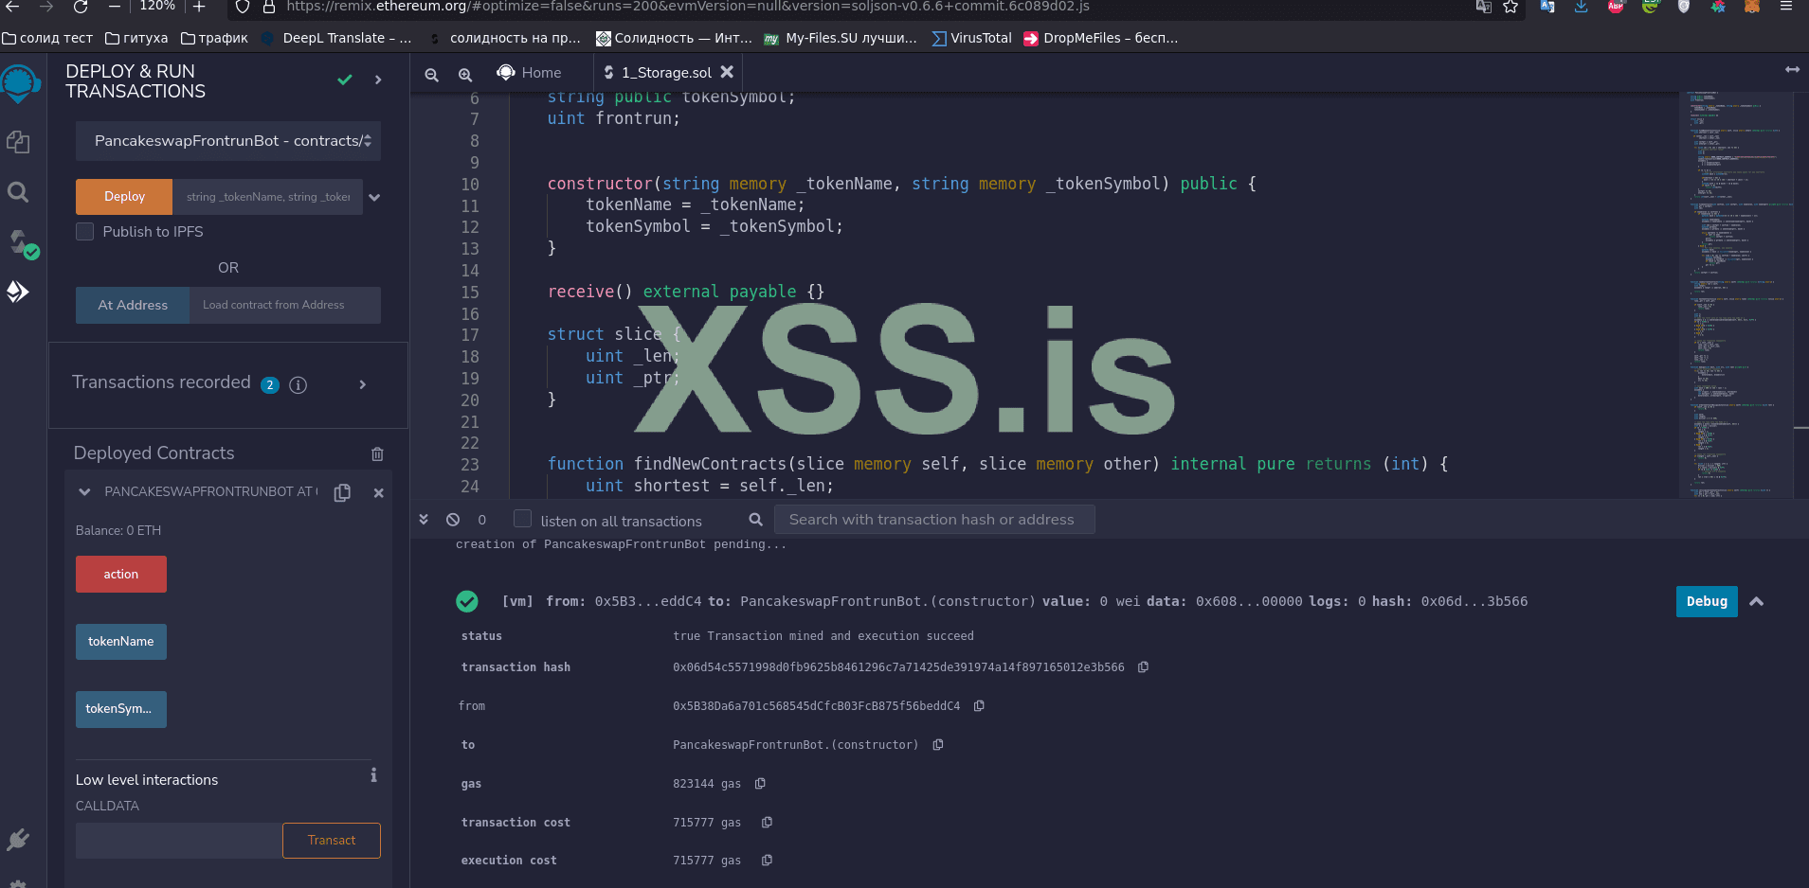Click the zoom out editor icon
Screen dimensions: 1809x888
click(x=431, y=74)
